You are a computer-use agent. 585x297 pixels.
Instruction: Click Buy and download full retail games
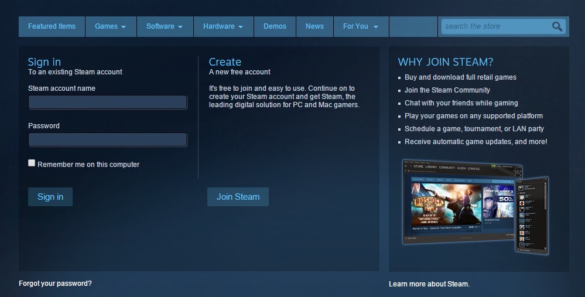tap(460, 77)
